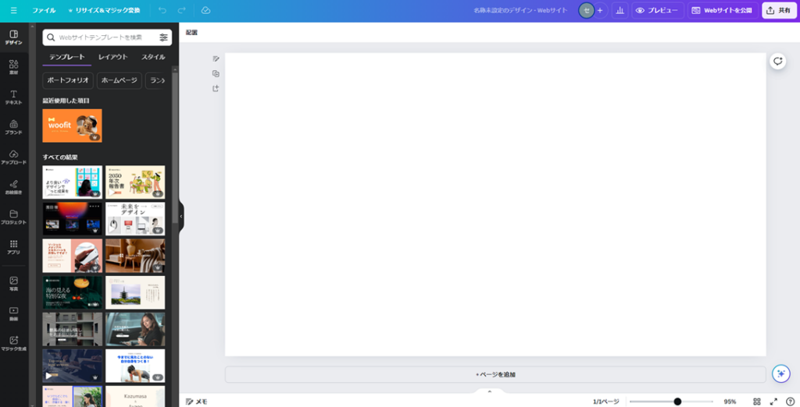800x407 pixels.
Task: Switch to the レイアウト tab
Action: coord(112,57)
